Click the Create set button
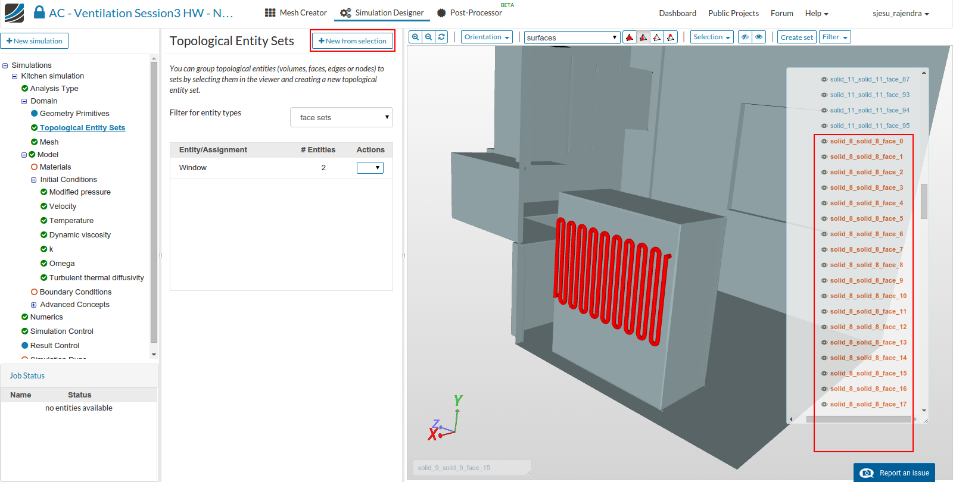Viewport: 953px width, 482px height. [x=796, y=37]
